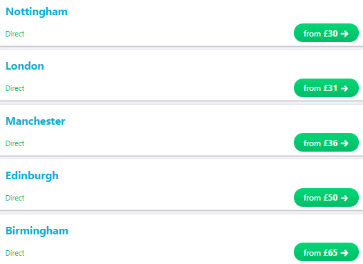Image resolution: width=363 pixels, height=264 pixels.
Task: Click the Direct label under Birmingham
Action: (15, 253)
